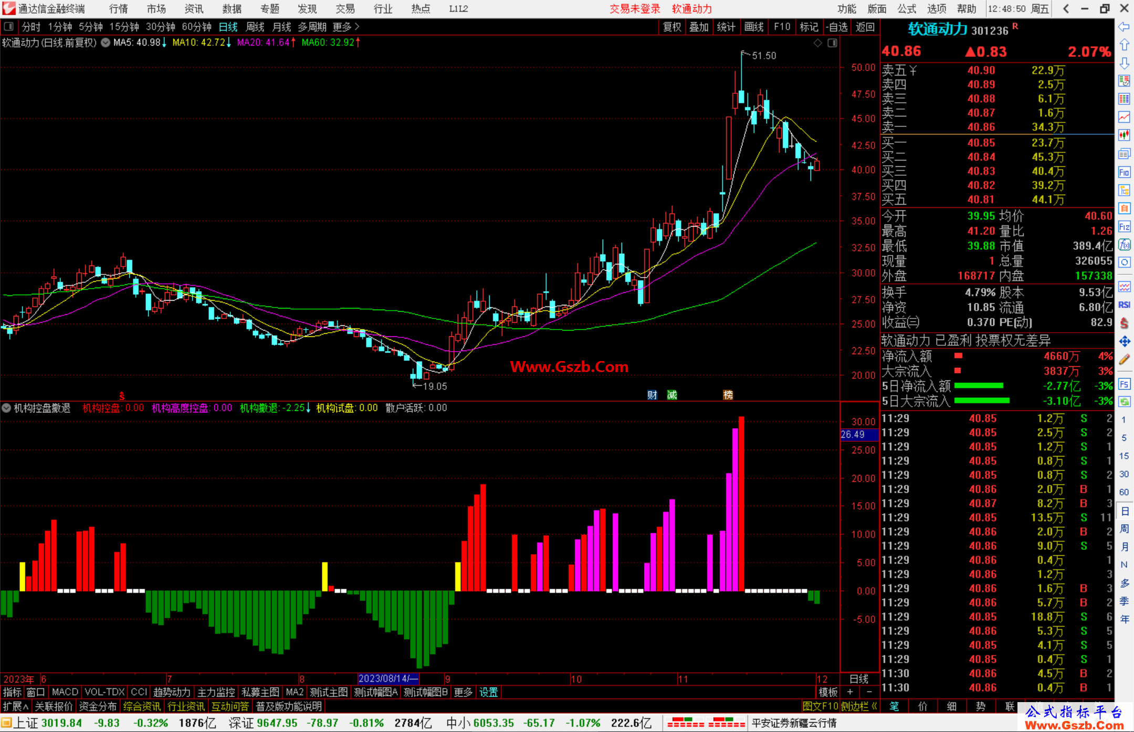This screenshot has width=1134, height=732.
Task: Switch to the MACD indicator tab
Action: coord(65,692)
